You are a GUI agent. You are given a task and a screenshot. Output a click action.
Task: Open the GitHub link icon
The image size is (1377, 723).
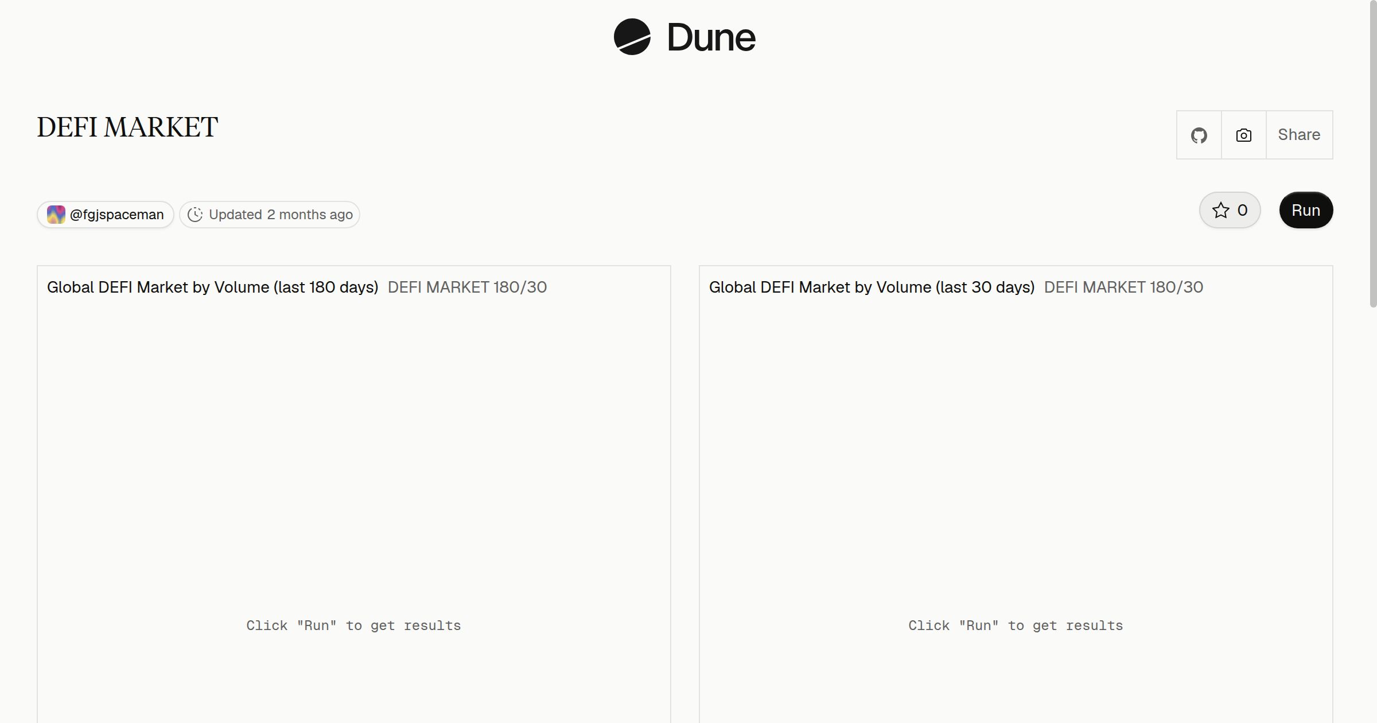pos(1199,135)
